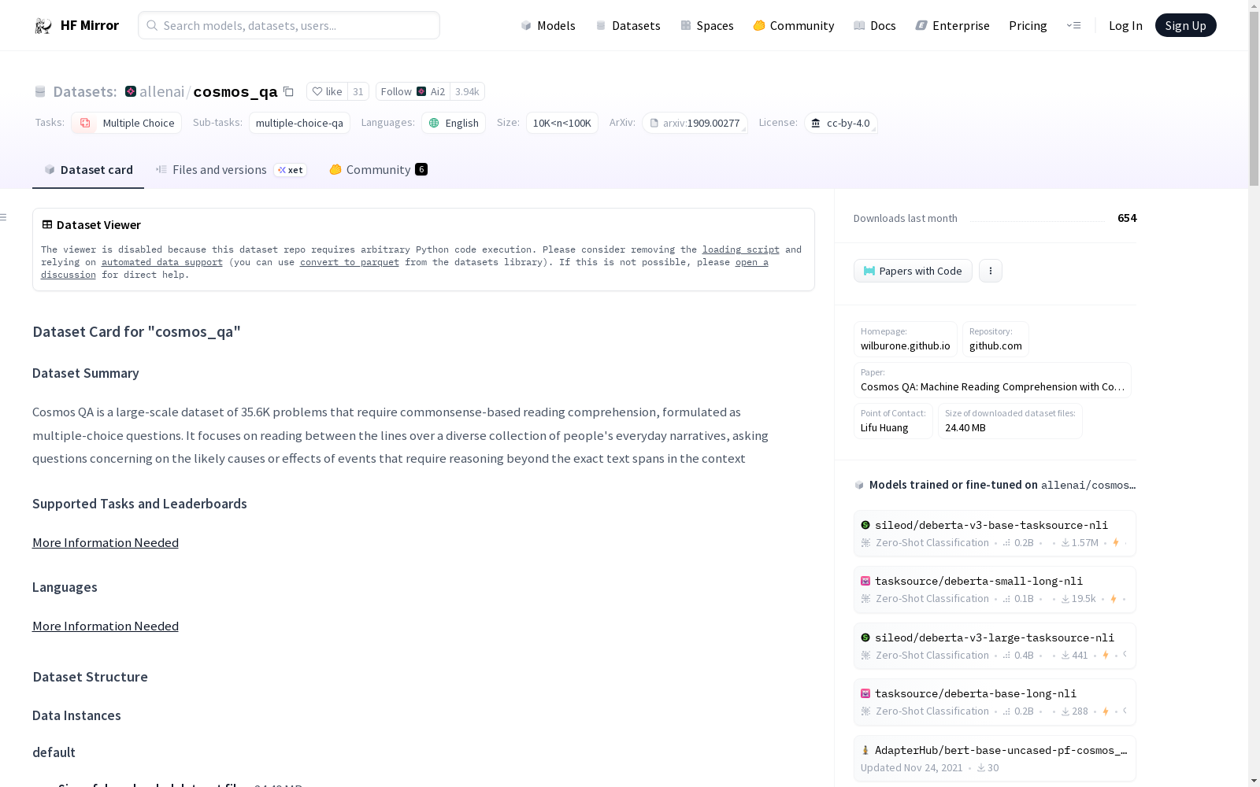Click the Ai2 avatar in Follow button
Image resolution: width=1260 pixels, height=787 pixels.
(x=421, y=91)
